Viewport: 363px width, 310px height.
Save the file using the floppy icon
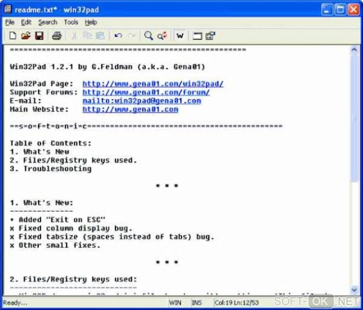click(x=39, y=36)
